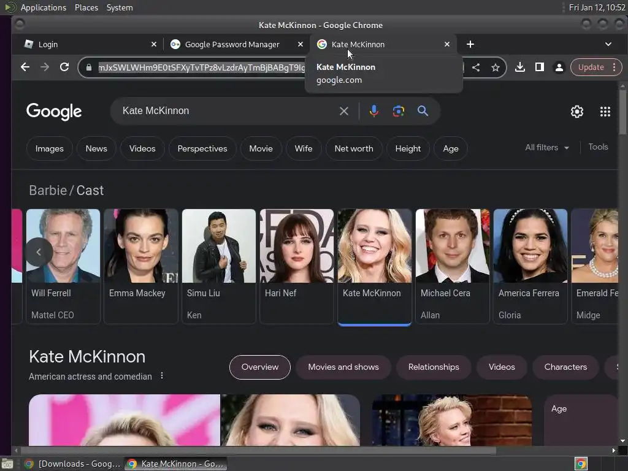The height and width of the screenshot is (471, 628).
Task: Click the browser forward arrow
Action: pos(44,67)
